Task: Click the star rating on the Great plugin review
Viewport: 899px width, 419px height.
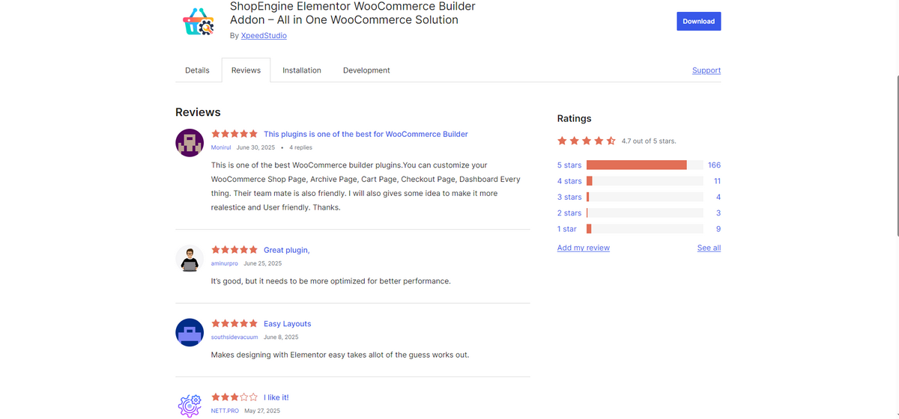Action: point(234,250)
